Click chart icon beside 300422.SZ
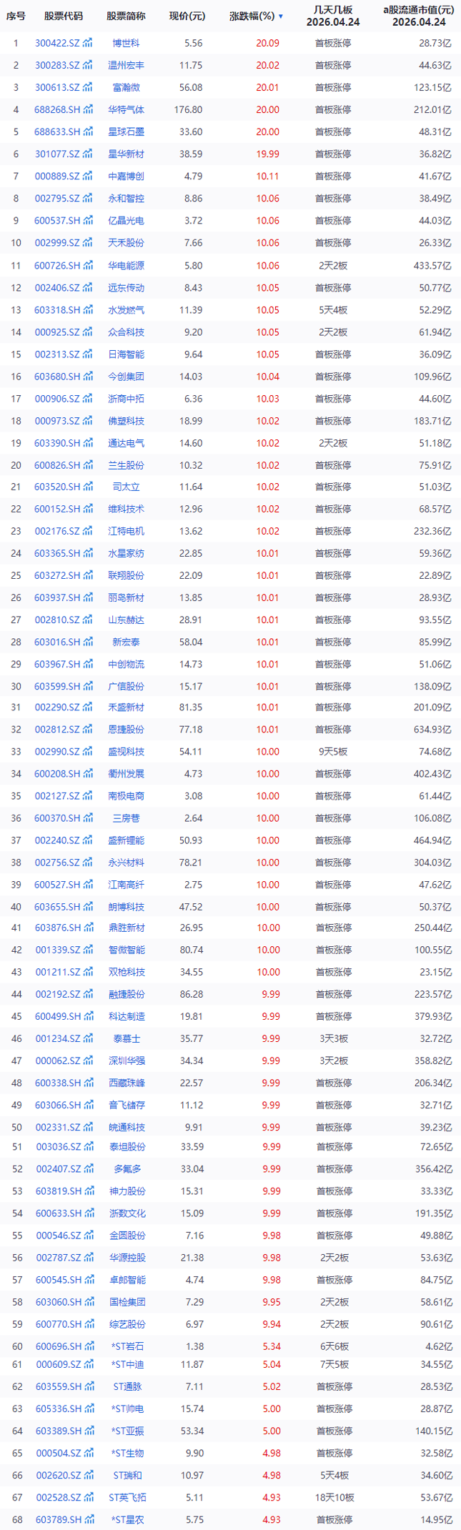The height and width of the screenshot is (1530, 461). 87,43
